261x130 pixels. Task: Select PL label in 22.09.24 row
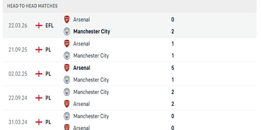(48, 98)
